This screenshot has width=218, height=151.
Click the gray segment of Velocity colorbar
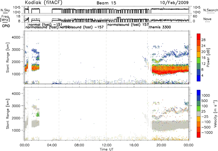(x=199, y=114)
